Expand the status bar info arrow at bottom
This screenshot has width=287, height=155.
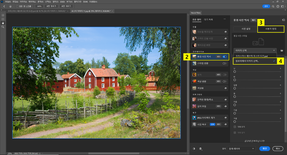point(40,153)
